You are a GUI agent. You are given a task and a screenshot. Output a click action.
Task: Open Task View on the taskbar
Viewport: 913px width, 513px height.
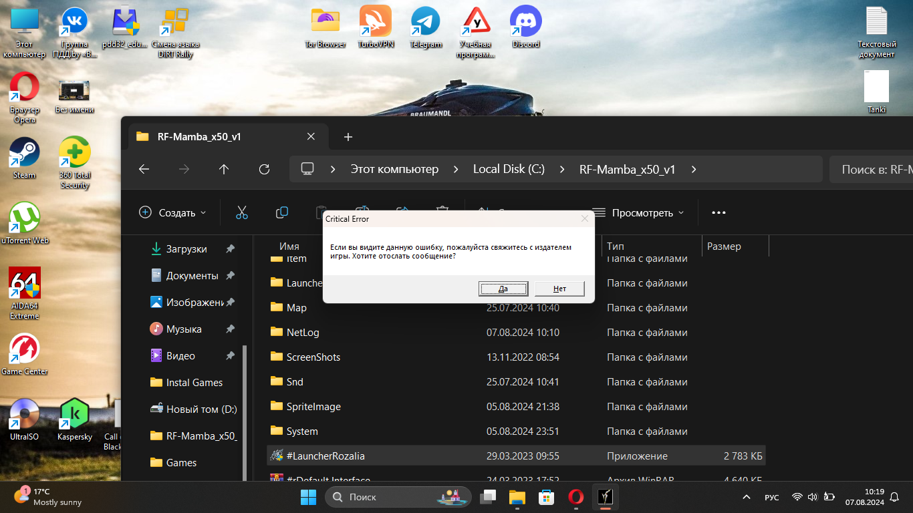[489, 496]
